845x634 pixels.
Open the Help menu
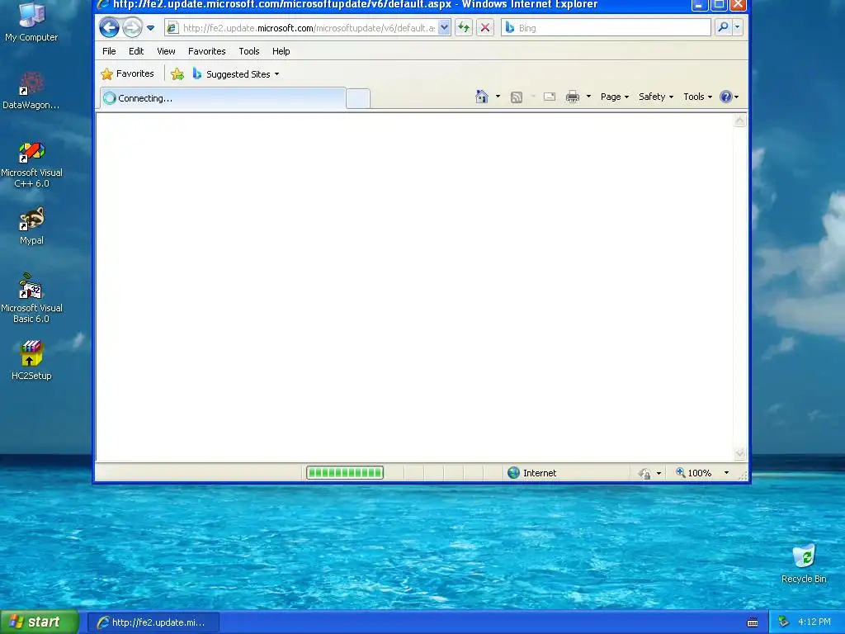point(281,51)
